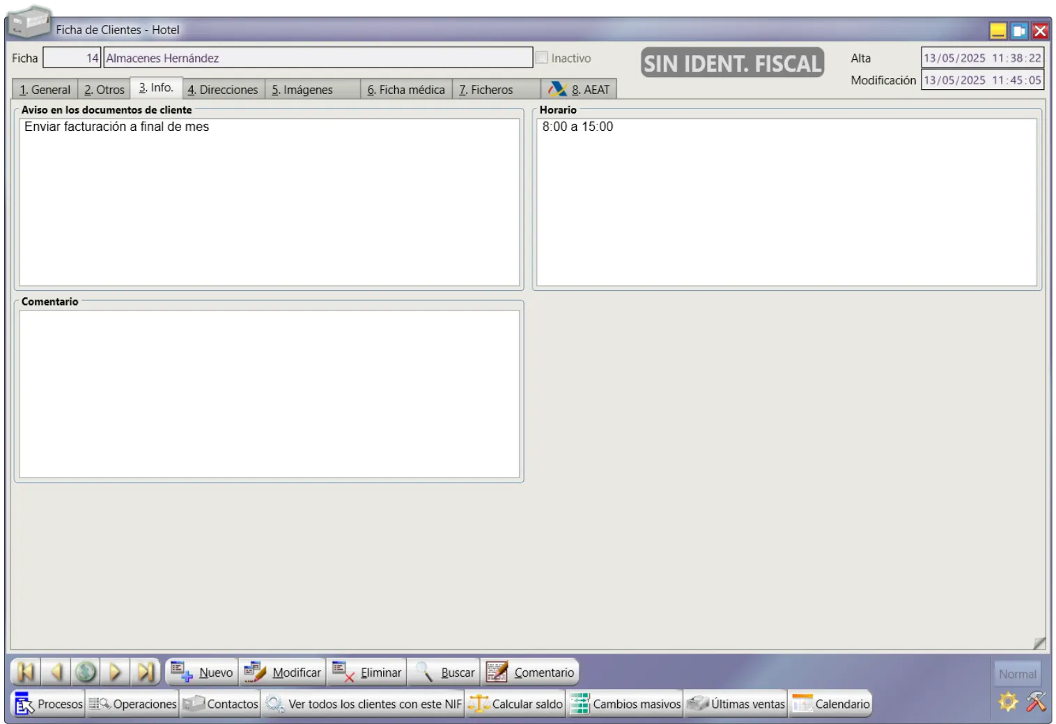Open Buscar to search clients

click(444, 672)
